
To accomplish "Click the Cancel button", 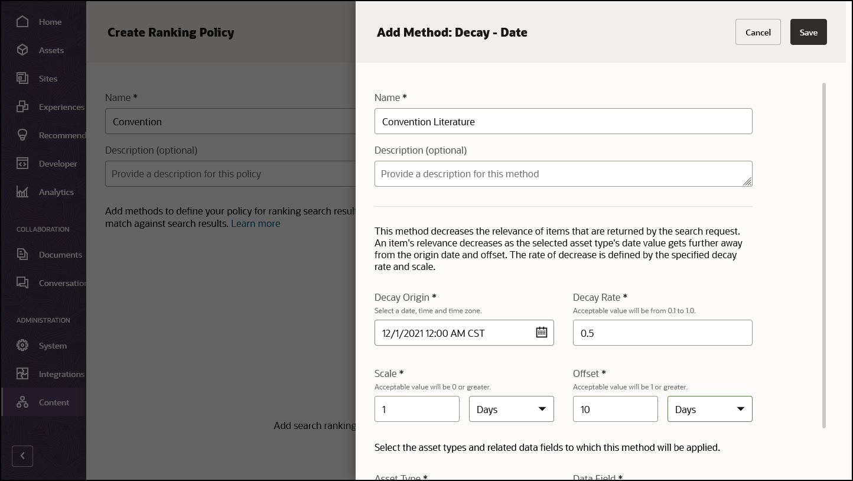I will (x=758, y=32).
